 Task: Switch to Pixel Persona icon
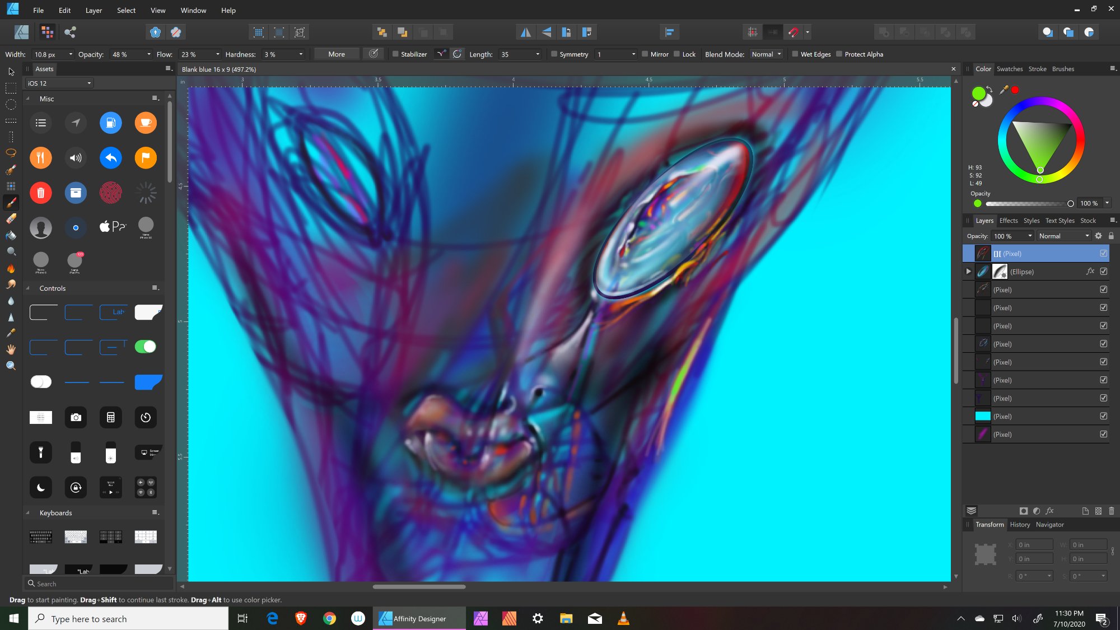click(48, 32)
